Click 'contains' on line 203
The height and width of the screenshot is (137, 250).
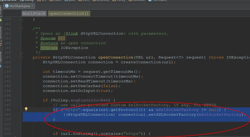110,134
